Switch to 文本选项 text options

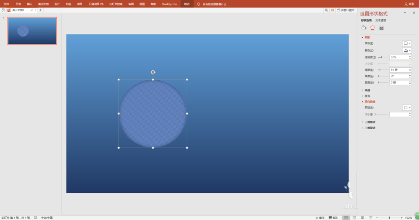(380, 20)
